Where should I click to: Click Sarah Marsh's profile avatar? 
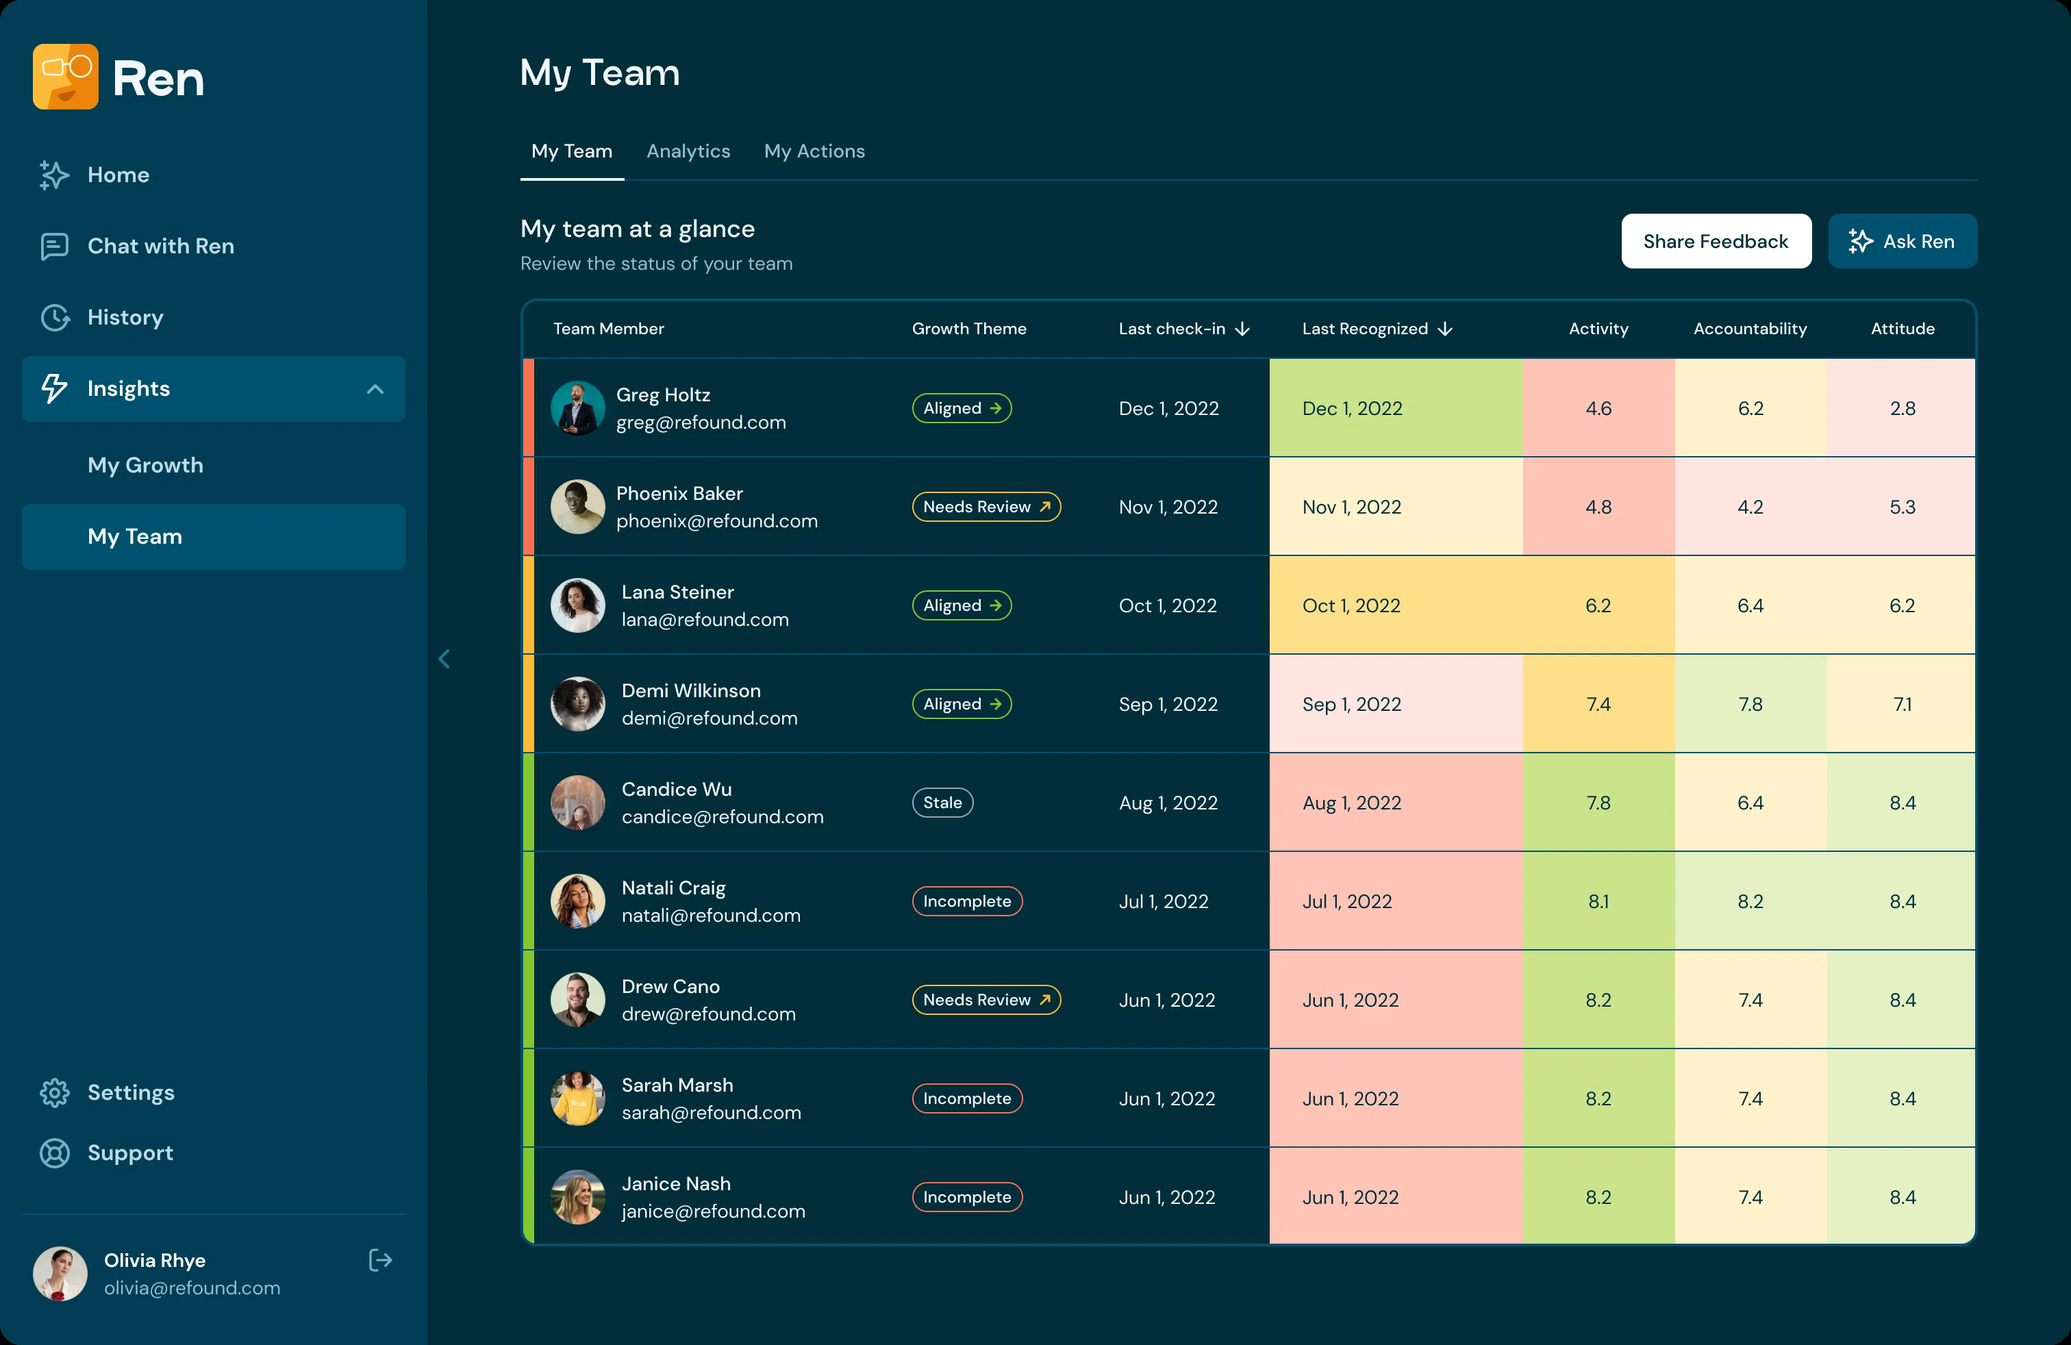(578, 1098)
